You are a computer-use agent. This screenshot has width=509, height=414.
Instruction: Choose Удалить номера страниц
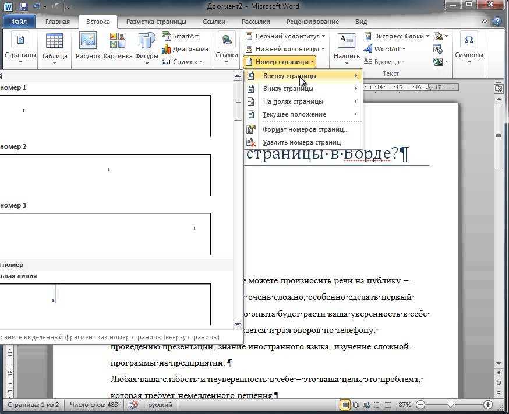[303, 142]
